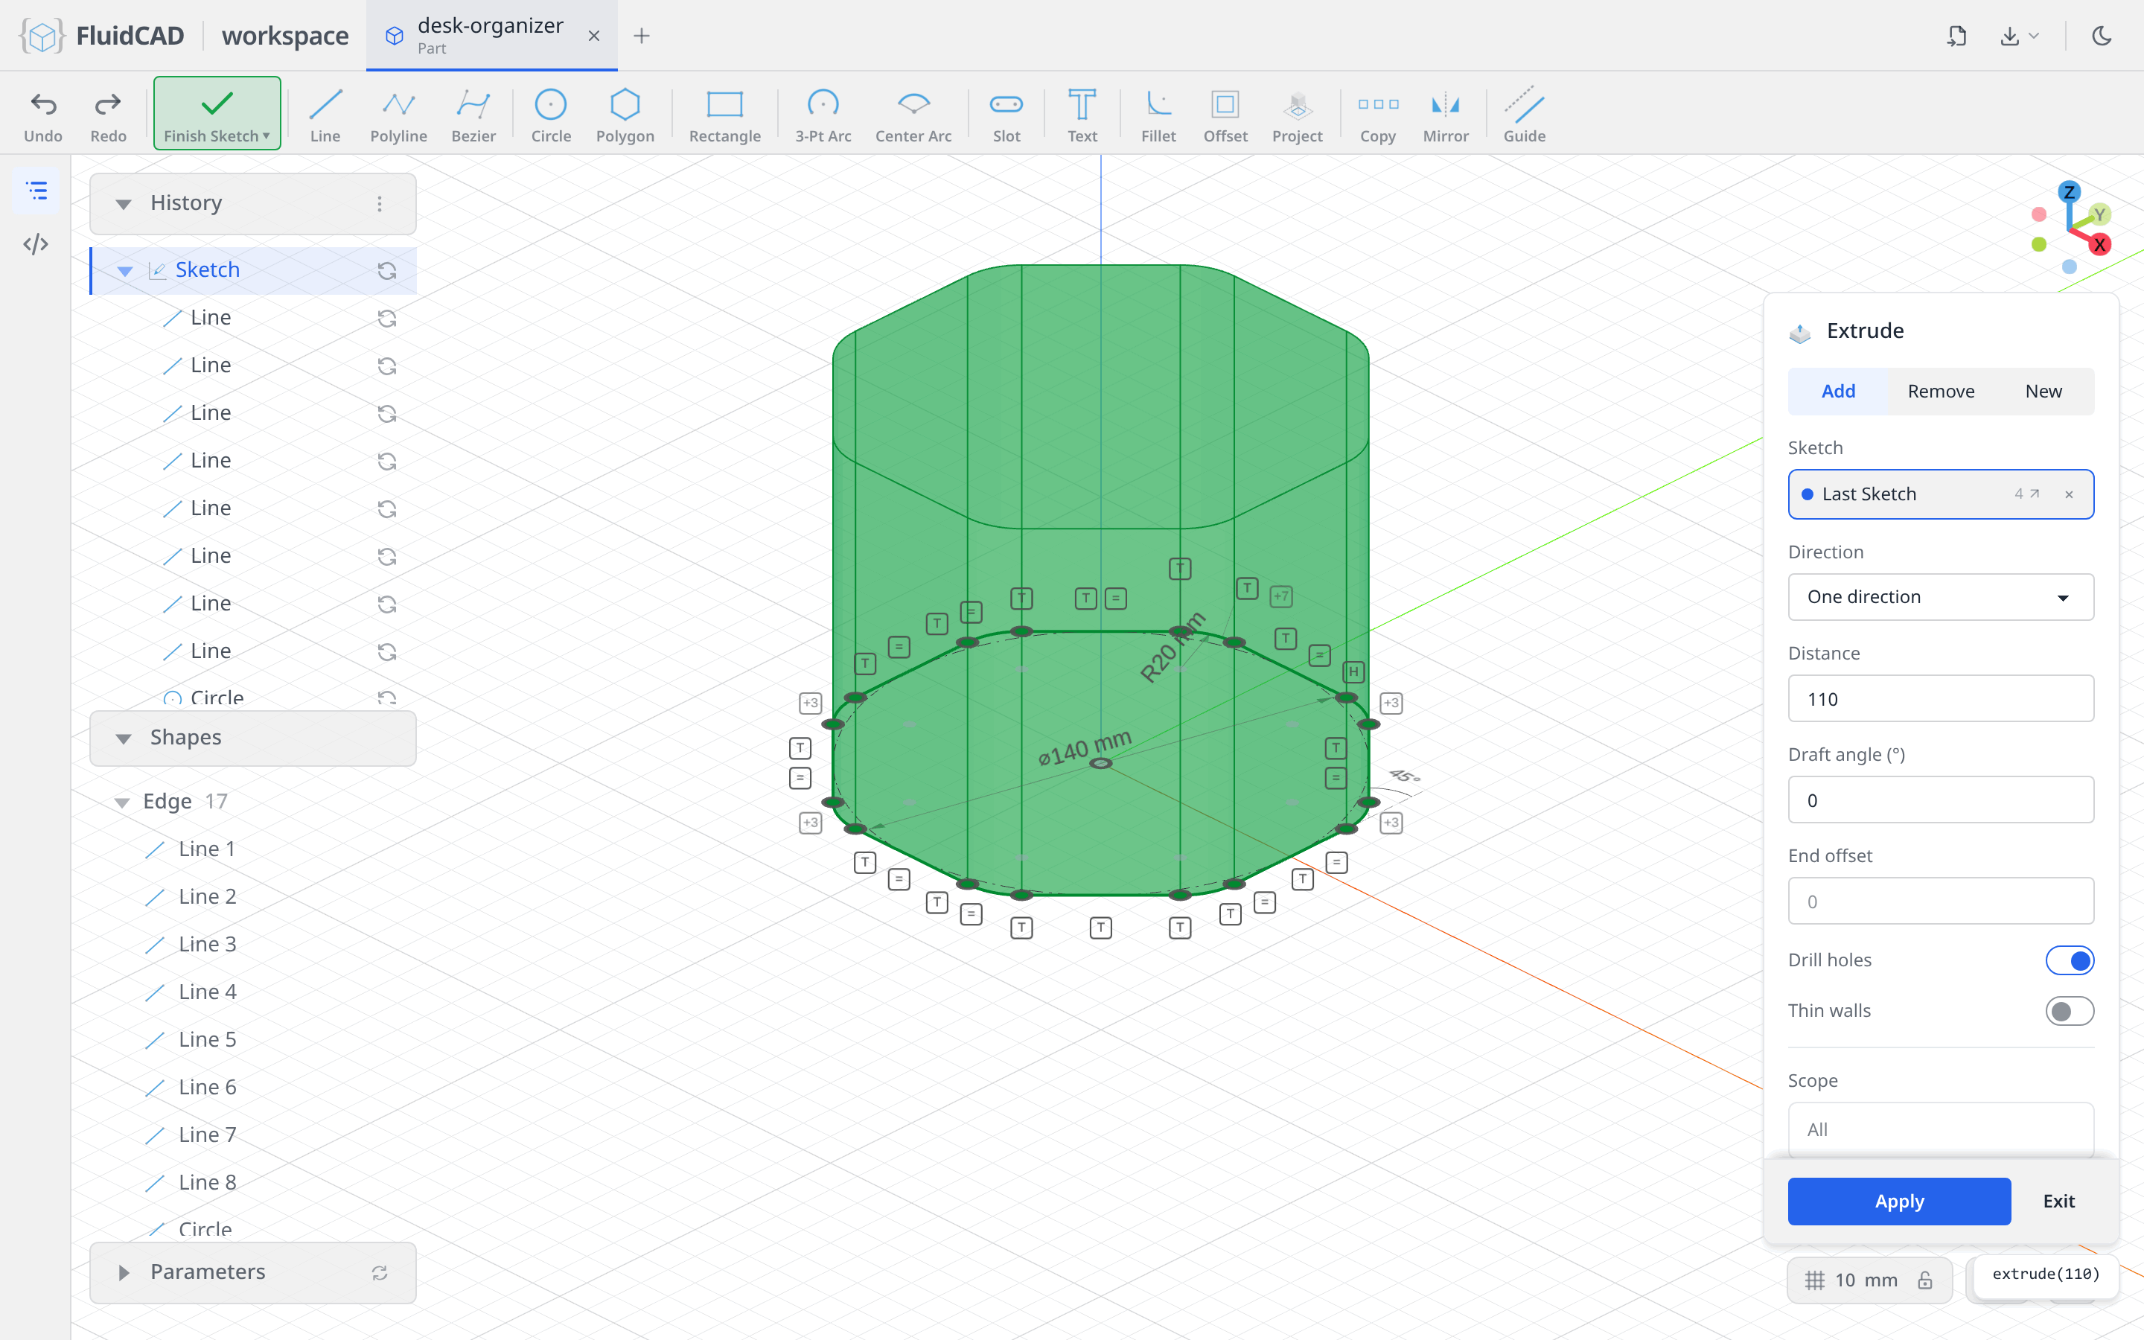Collapse the Sketch tree node
This screenshot has height=1340, width=2144.
(x=125, y=270)
